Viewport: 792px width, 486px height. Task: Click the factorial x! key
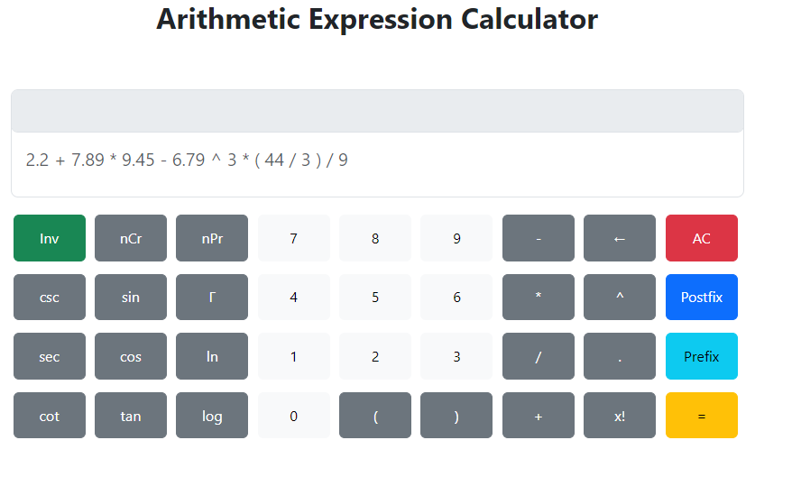(620, 416)
